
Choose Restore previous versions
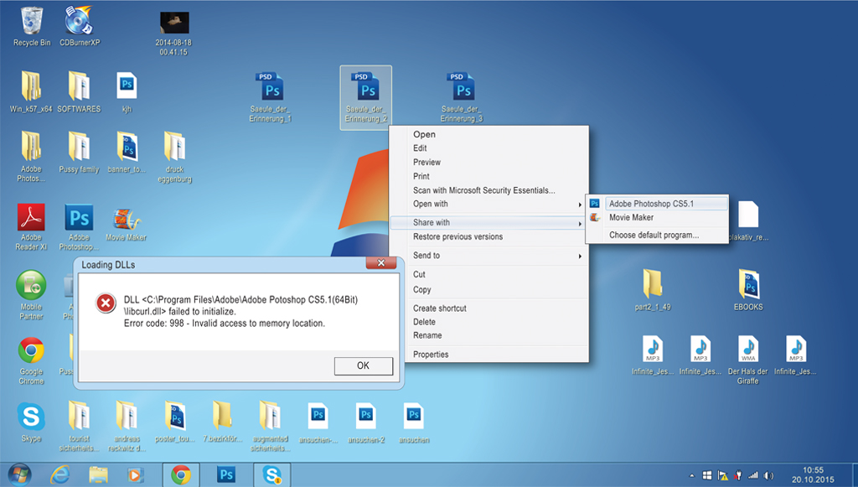click(488, 237)
